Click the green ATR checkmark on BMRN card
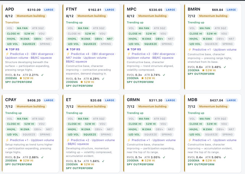The image size is (245, 174). 225,67
